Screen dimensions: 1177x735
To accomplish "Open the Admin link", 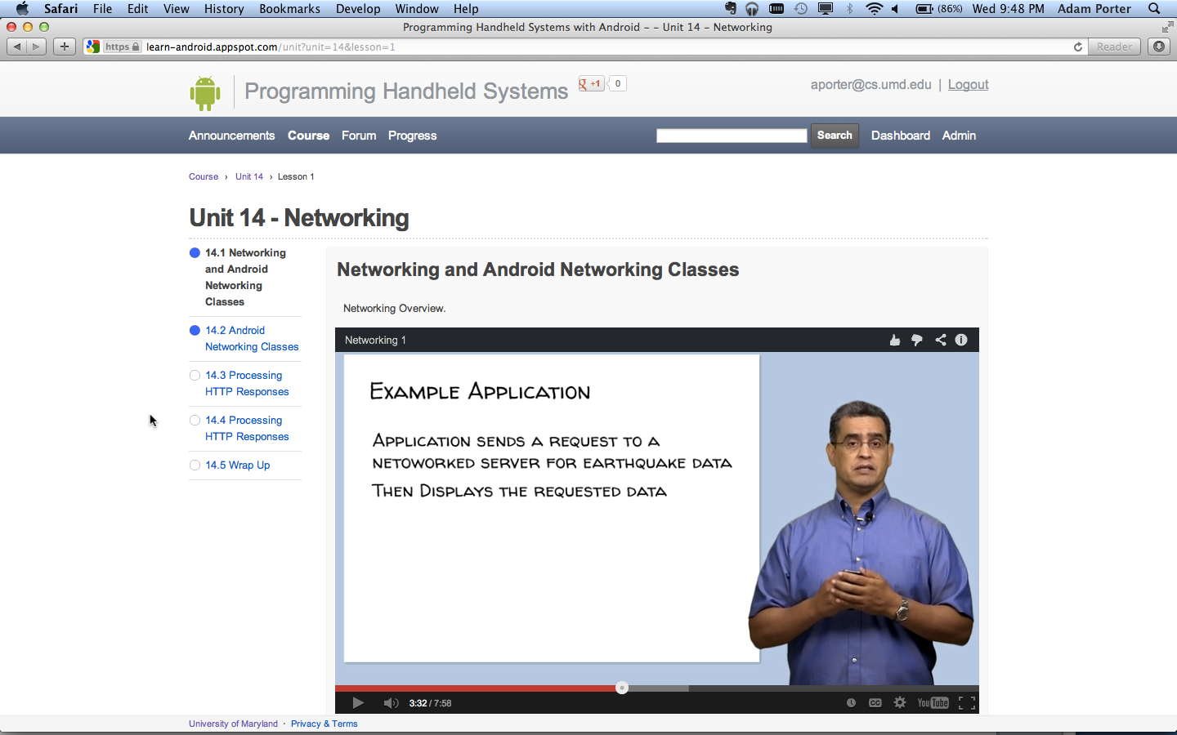I will (x=959, y=136).
